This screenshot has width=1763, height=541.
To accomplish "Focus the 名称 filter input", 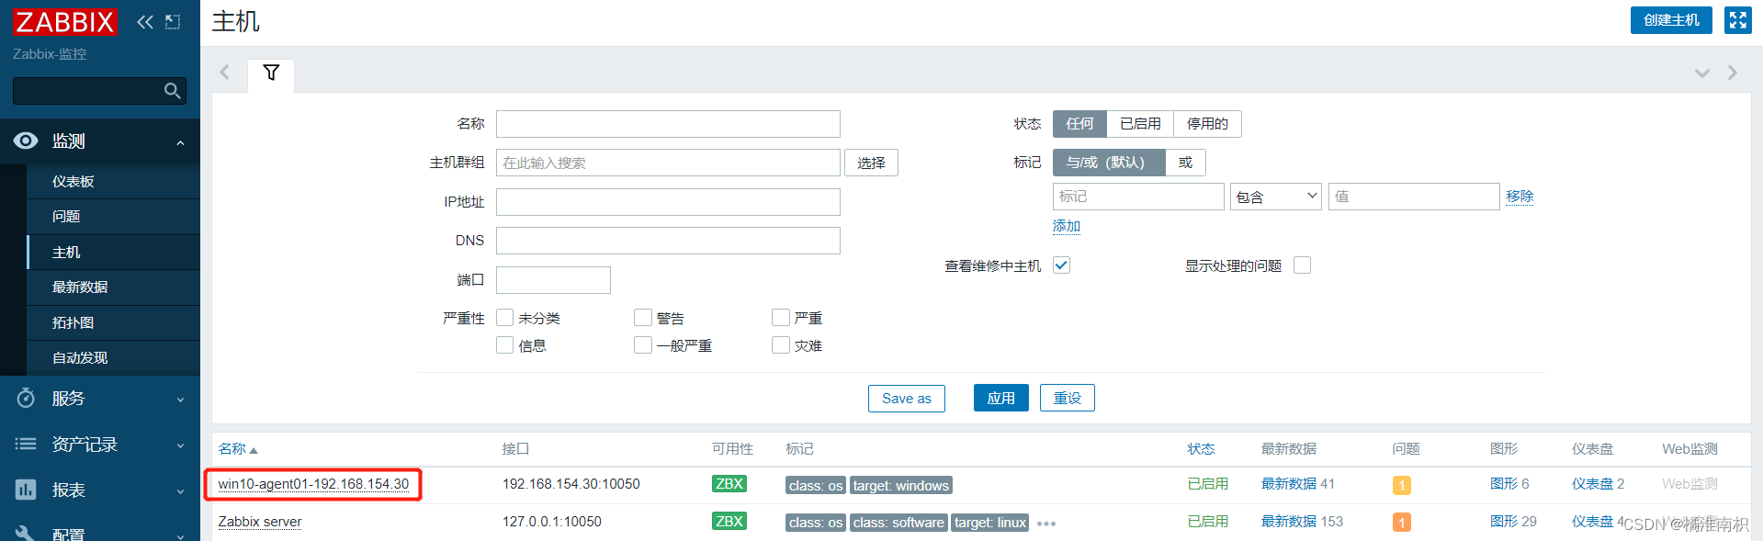I will (x=668, y=124).
